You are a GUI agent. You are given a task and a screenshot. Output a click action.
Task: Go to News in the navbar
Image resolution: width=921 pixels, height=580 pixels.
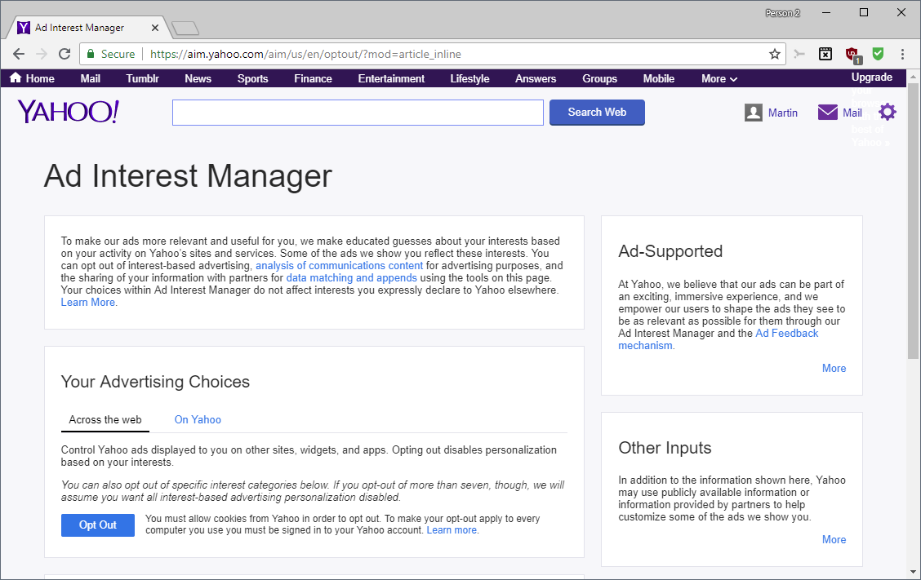click(x=198, y=78)
